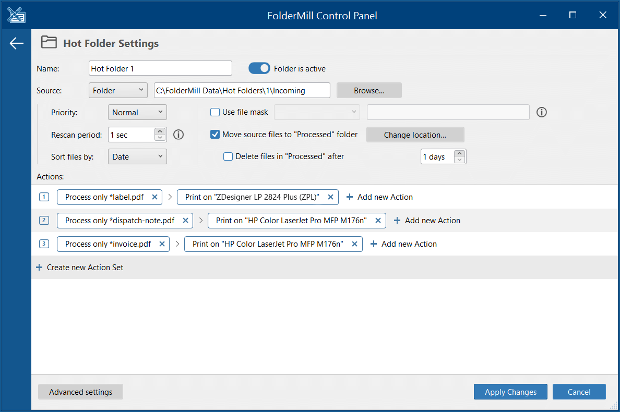
Task: Remove the print action in Action Set 3
Action: [355, 244]
